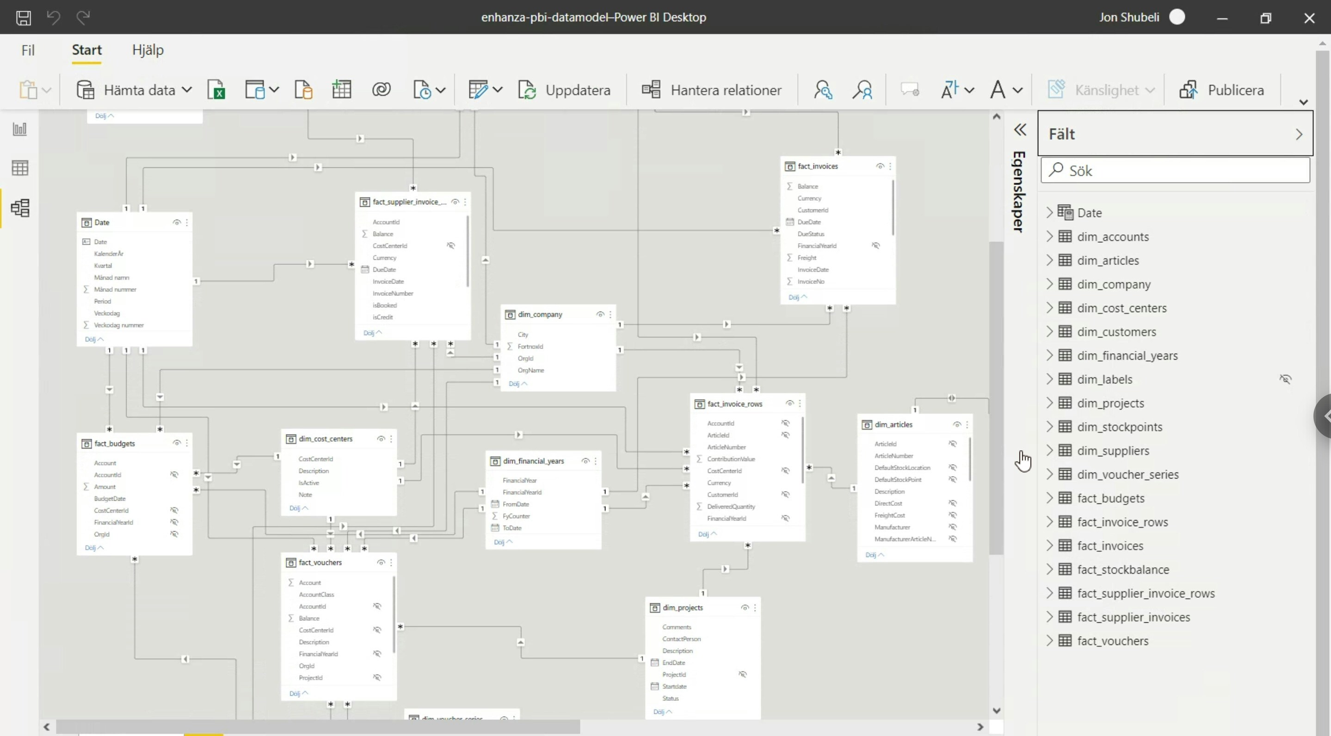Switch to Data view in left sidebar
The image size is (1331, 736).
point(19,167)
